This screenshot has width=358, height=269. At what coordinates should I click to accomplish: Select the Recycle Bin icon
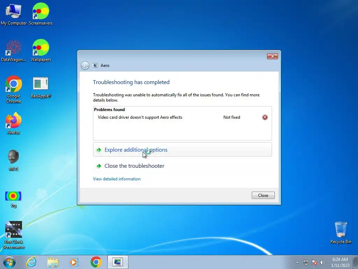(x=341, y=233)
